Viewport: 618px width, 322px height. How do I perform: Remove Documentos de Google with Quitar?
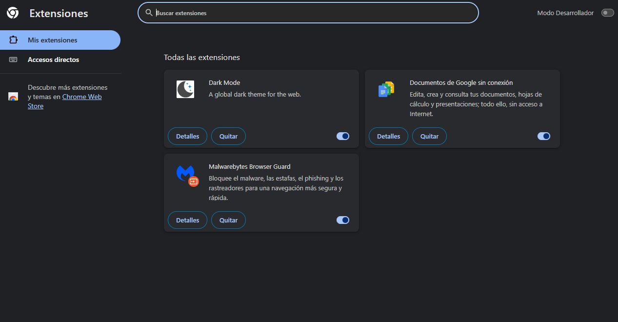pyautogui.click(x=429, y=136)
